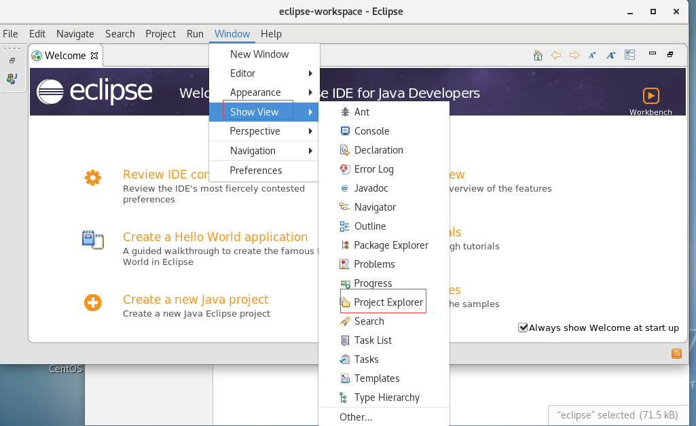Open the Create a Hello World application link

click(x=215, y=236)
